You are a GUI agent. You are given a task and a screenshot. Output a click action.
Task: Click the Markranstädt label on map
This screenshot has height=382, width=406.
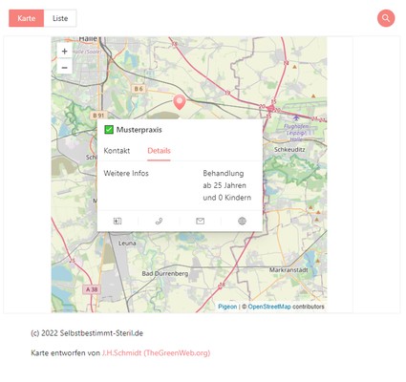288,270
